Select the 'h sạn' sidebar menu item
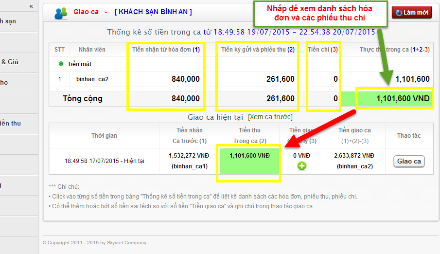 pos(8,21)
